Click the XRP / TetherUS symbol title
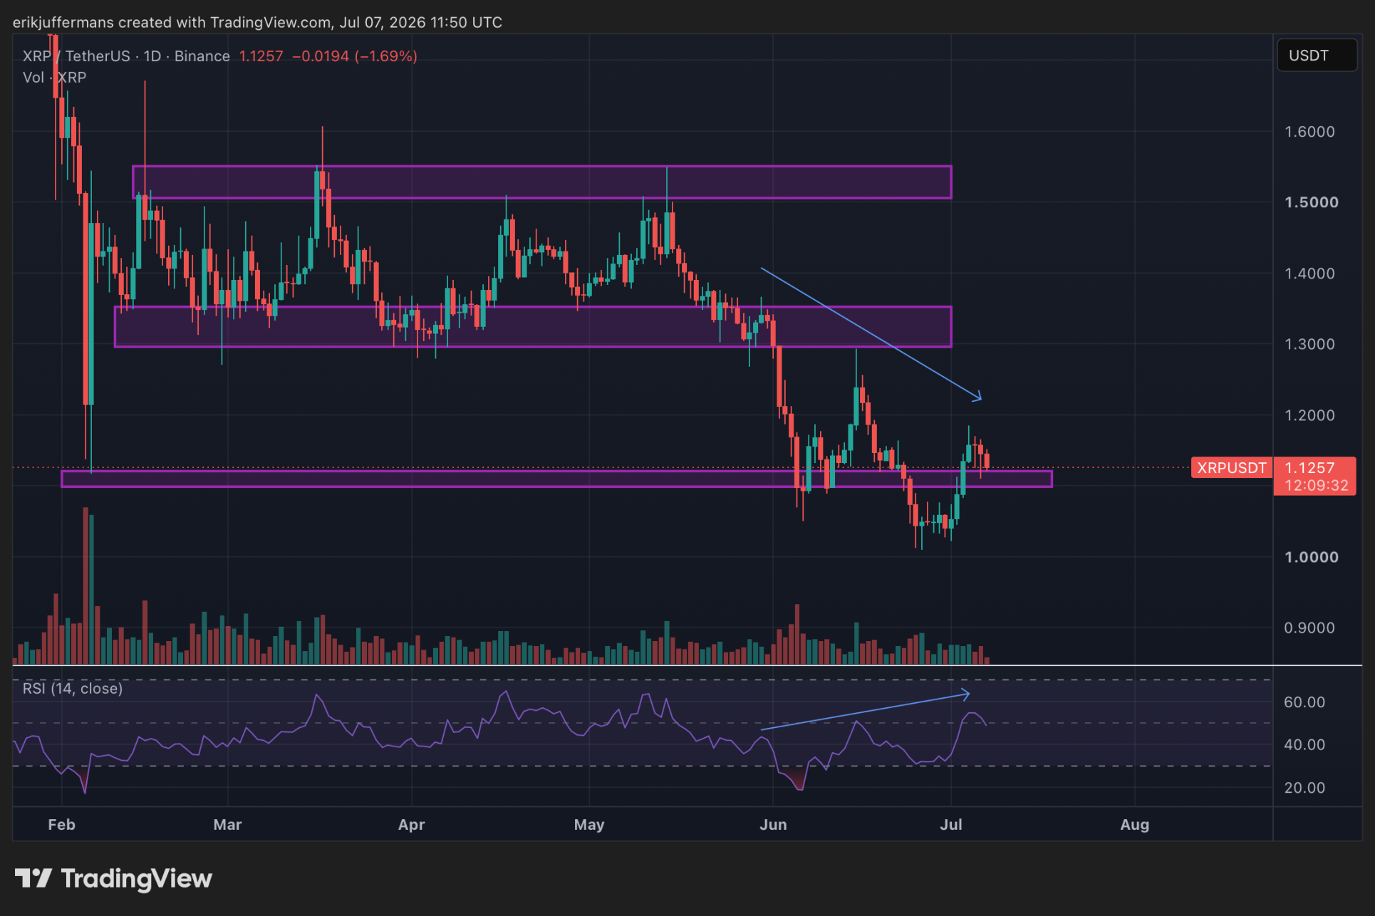The image size is (1375, 916). [x=76, y=56]
